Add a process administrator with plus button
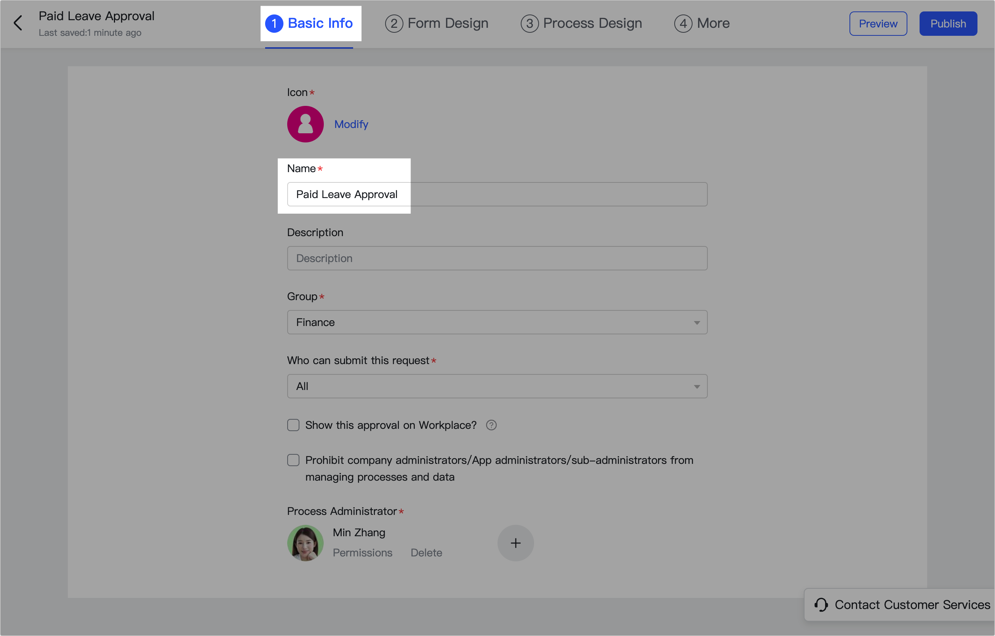The image size is (995, 636). coord(515,543)
